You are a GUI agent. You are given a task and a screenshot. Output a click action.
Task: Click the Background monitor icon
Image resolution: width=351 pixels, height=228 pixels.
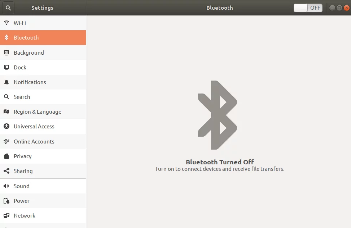click(x=6, y=53)
